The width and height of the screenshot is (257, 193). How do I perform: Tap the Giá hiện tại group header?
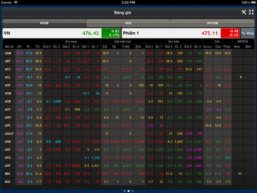[123, 42]
